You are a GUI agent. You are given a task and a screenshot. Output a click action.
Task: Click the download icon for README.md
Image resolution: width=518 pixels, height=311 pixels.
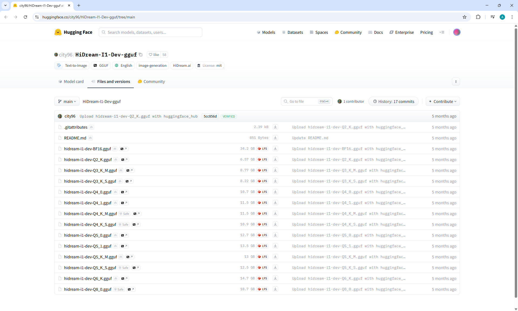(275, 138)
